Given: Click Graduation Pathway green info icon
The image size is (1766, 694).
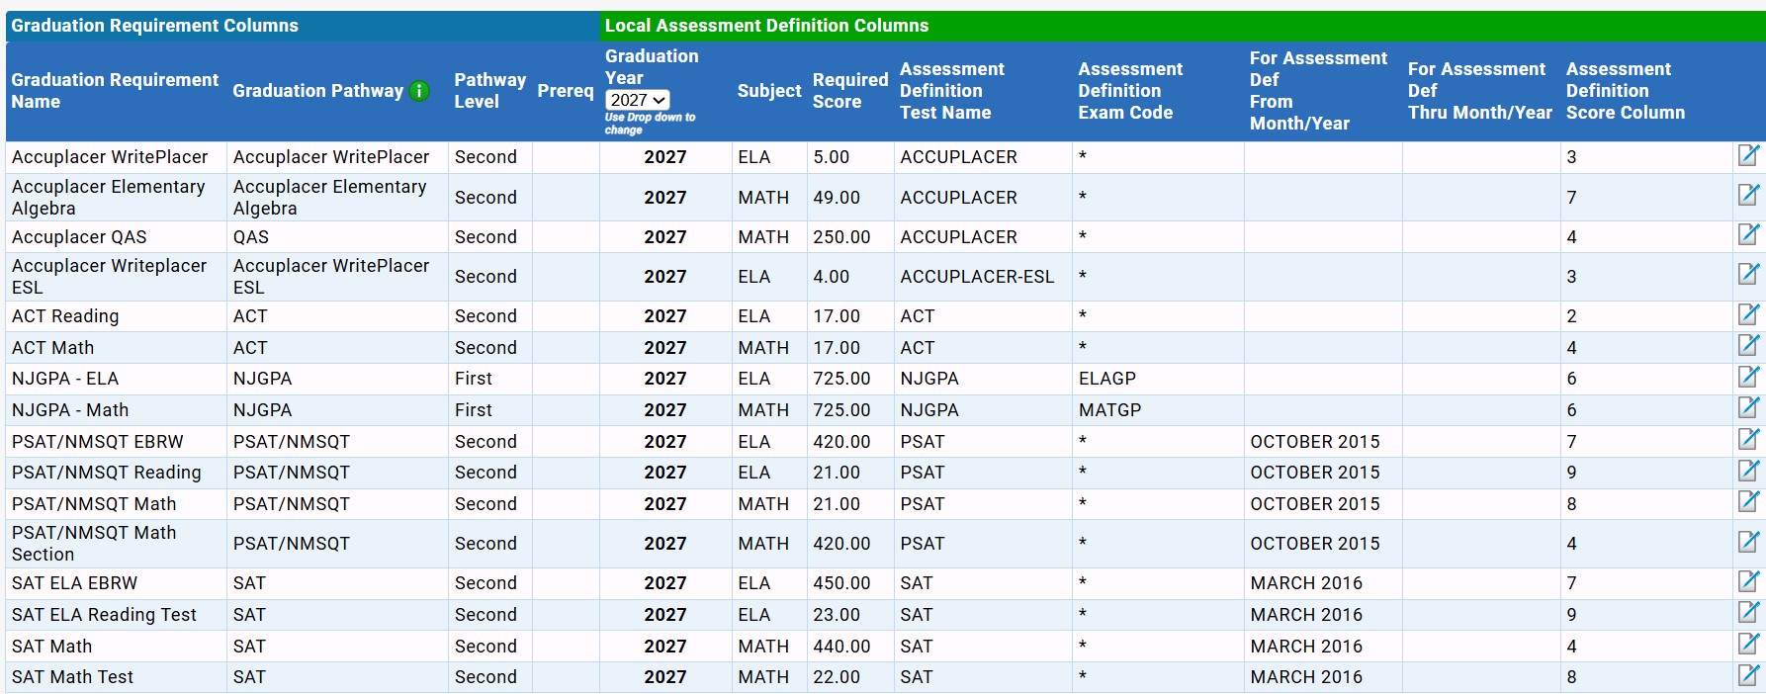Looking at the screenshot, I should click(x=419, y=91).
